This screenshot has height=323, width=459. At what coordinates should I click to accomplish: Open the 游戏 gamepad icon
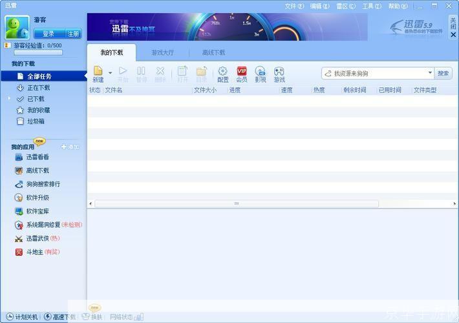(279, 74)
